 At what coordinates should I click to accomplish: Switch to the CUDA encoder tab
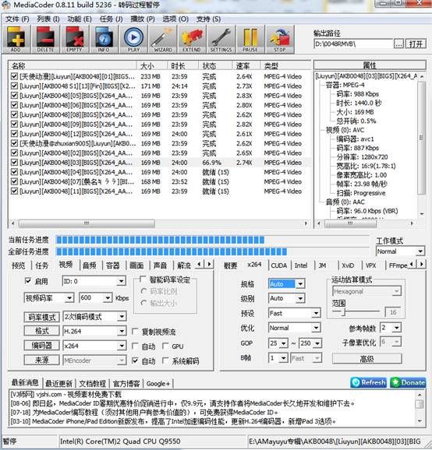coord(279,265)
